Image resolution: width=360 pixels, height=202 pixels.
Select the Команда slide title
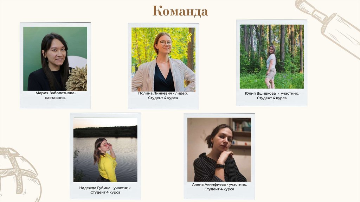tap(180, 11)
